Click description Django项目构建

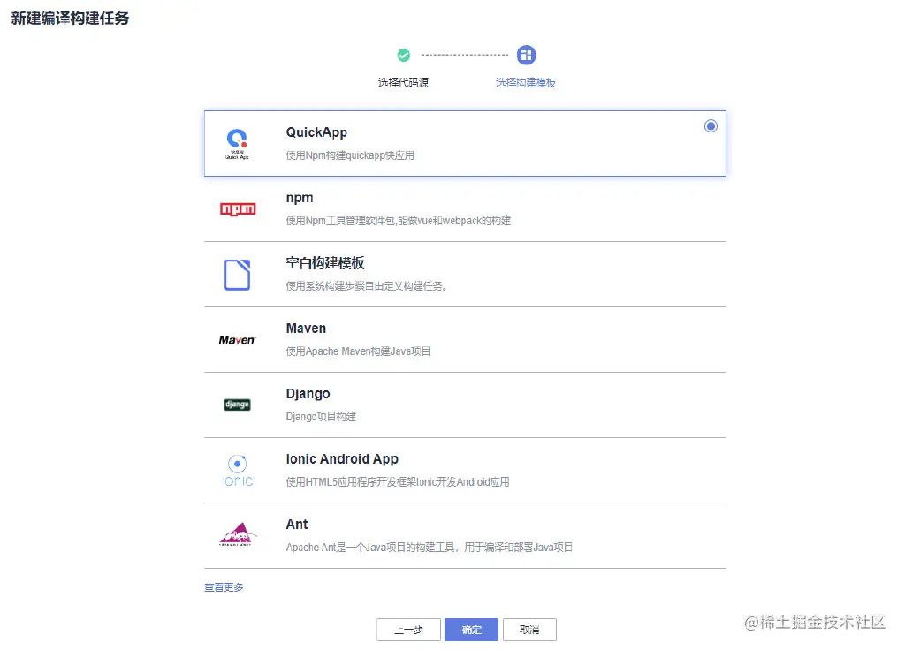tap(321, 417)
